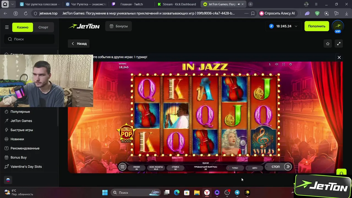Switch to Stream - Kick Dashboard tab
The height and width of the screenshot is (198, 352).
(177, 4)
